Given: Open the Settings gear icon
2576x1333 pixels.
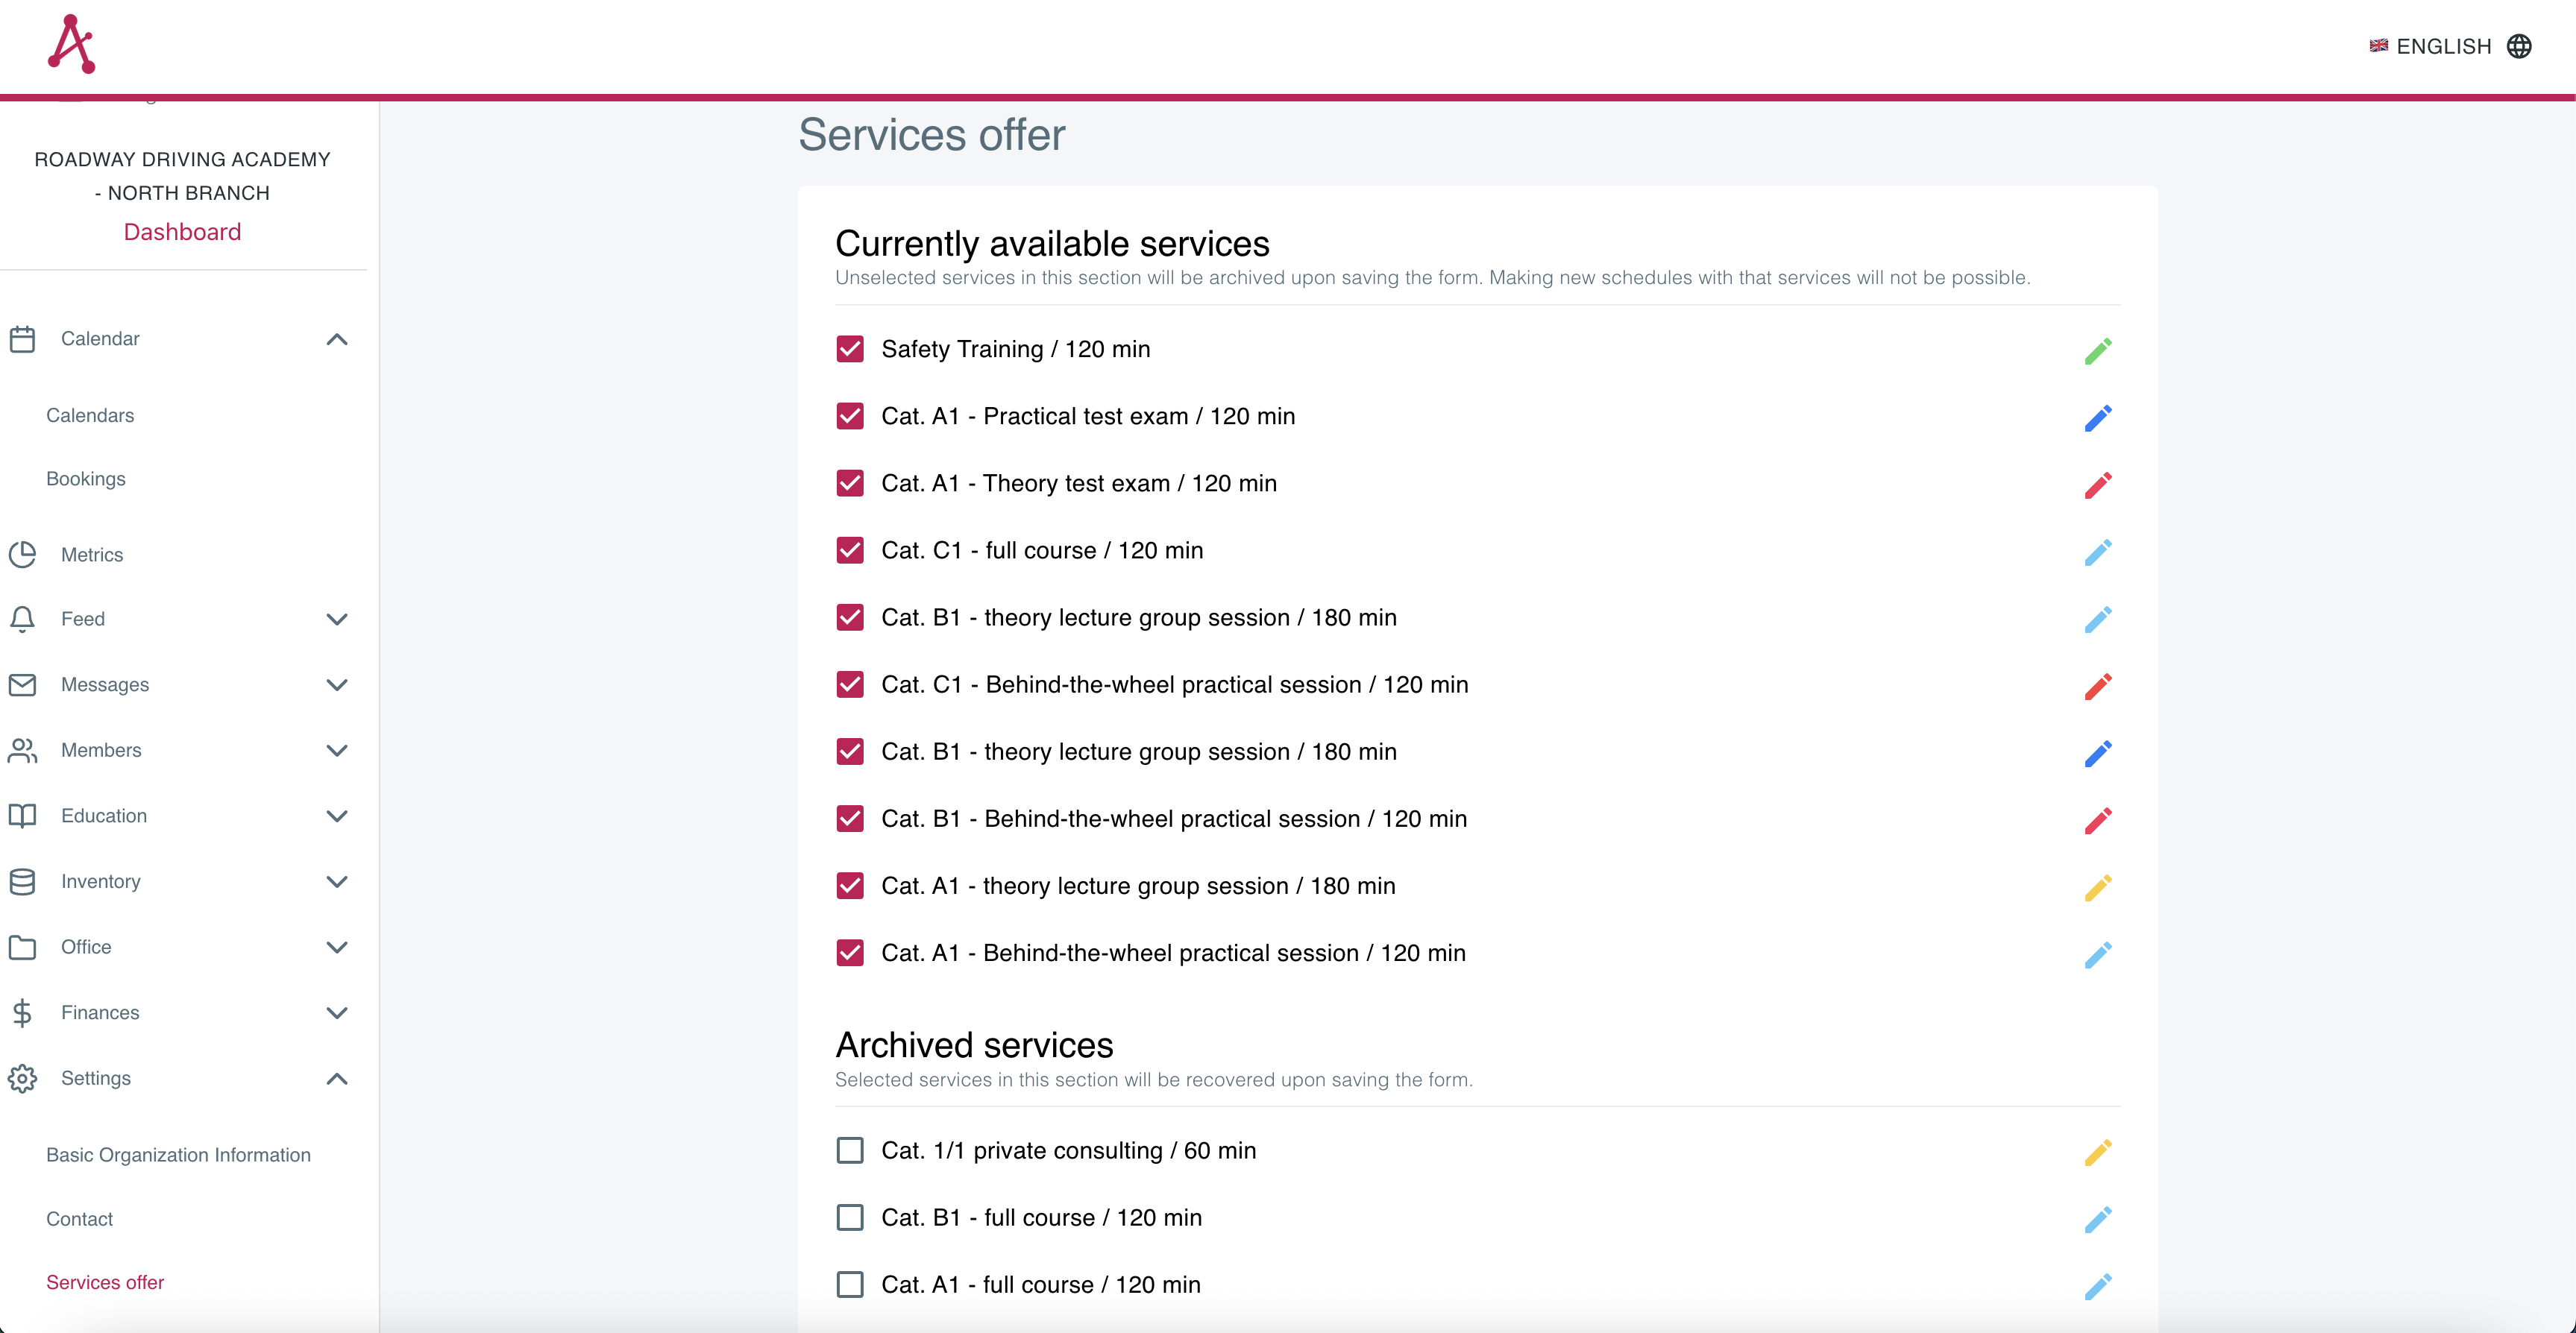Looking at the screenshot, I should tap(23, 1078).
